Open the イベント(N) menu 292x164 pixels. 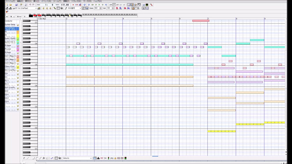coord(46,1)
